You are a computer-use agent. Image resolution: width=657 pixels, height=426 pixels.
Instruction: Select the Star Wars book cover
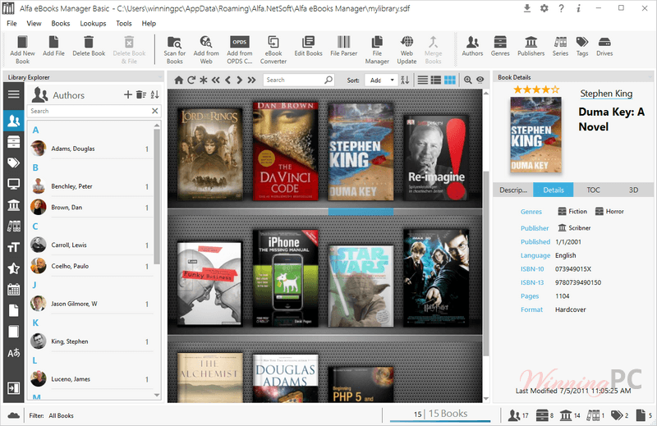click(x=361, y=286)
